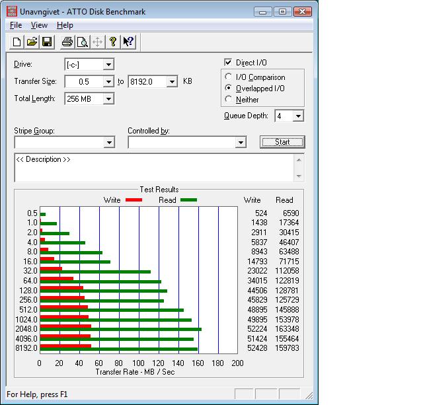Maximize the ATTO Disk Benchmark window

[x=282, y=12]
